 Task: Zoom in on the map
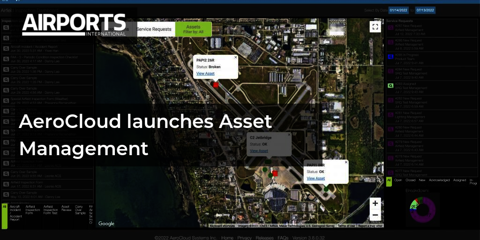(x=375, y=203)
